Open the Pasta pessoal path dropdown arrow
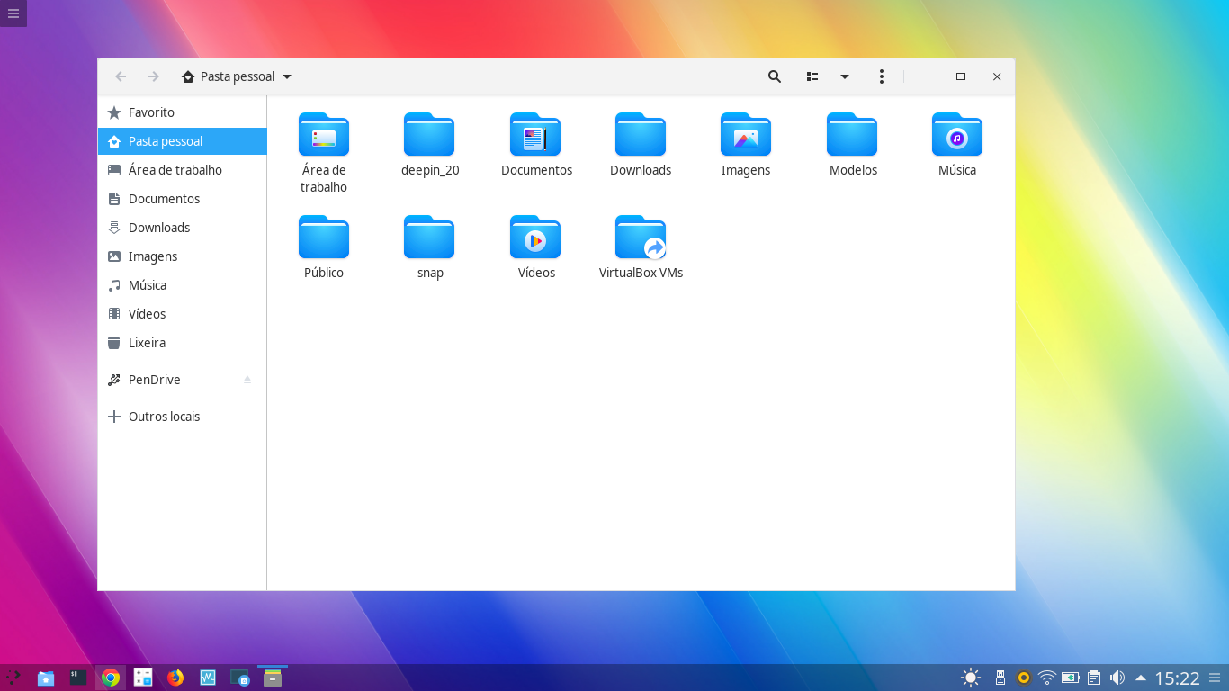This screenshot has width=1229, height=691. [287, 76]
